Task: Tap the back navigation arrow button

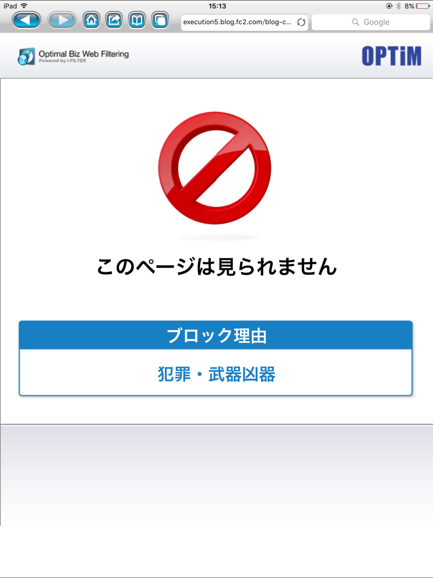Action: 26,20
